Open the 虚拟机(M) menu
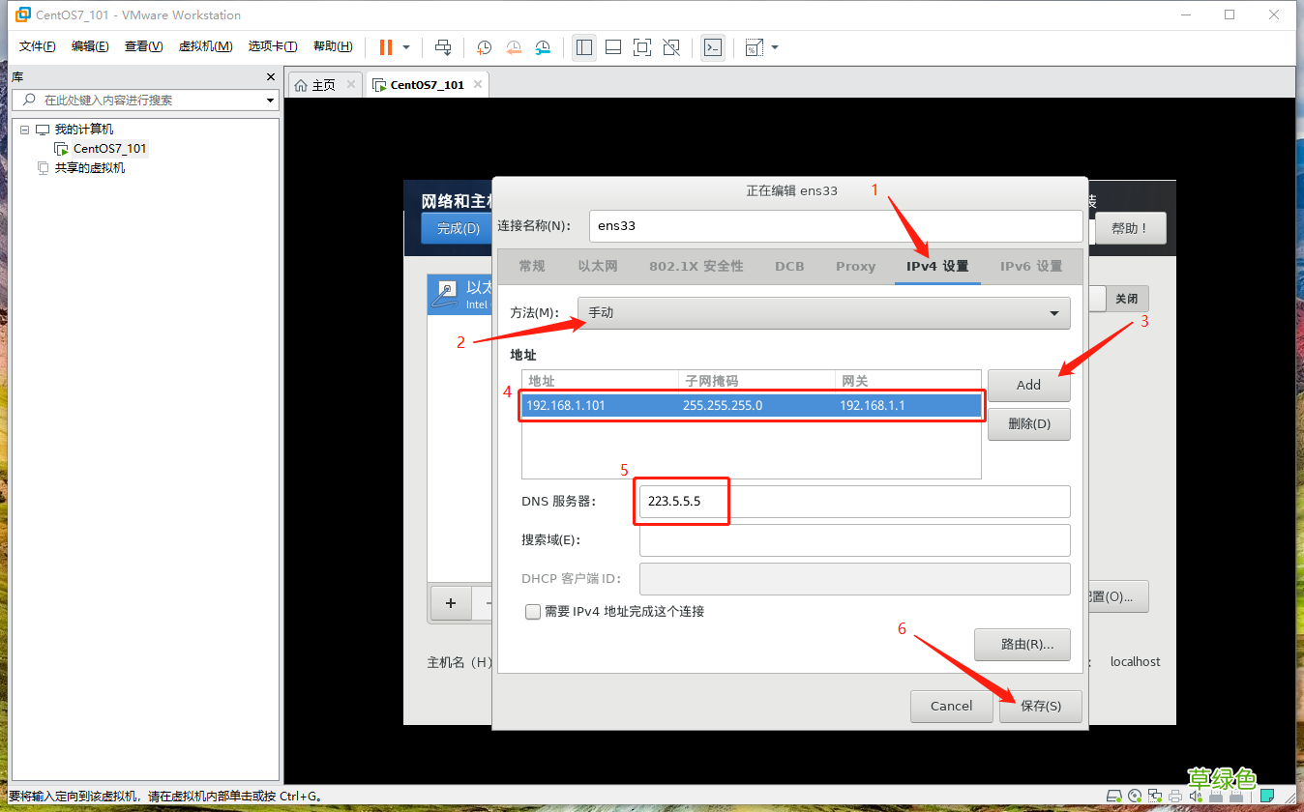 pyautogui.click(x=205, y=45)
